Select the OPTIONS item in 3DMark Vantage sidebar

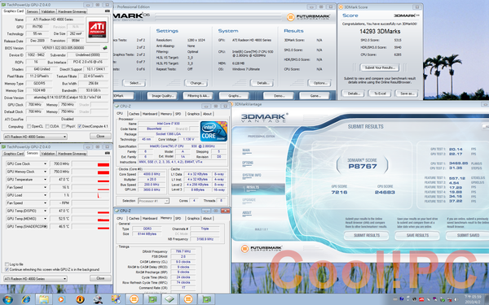tap(248, 163)
